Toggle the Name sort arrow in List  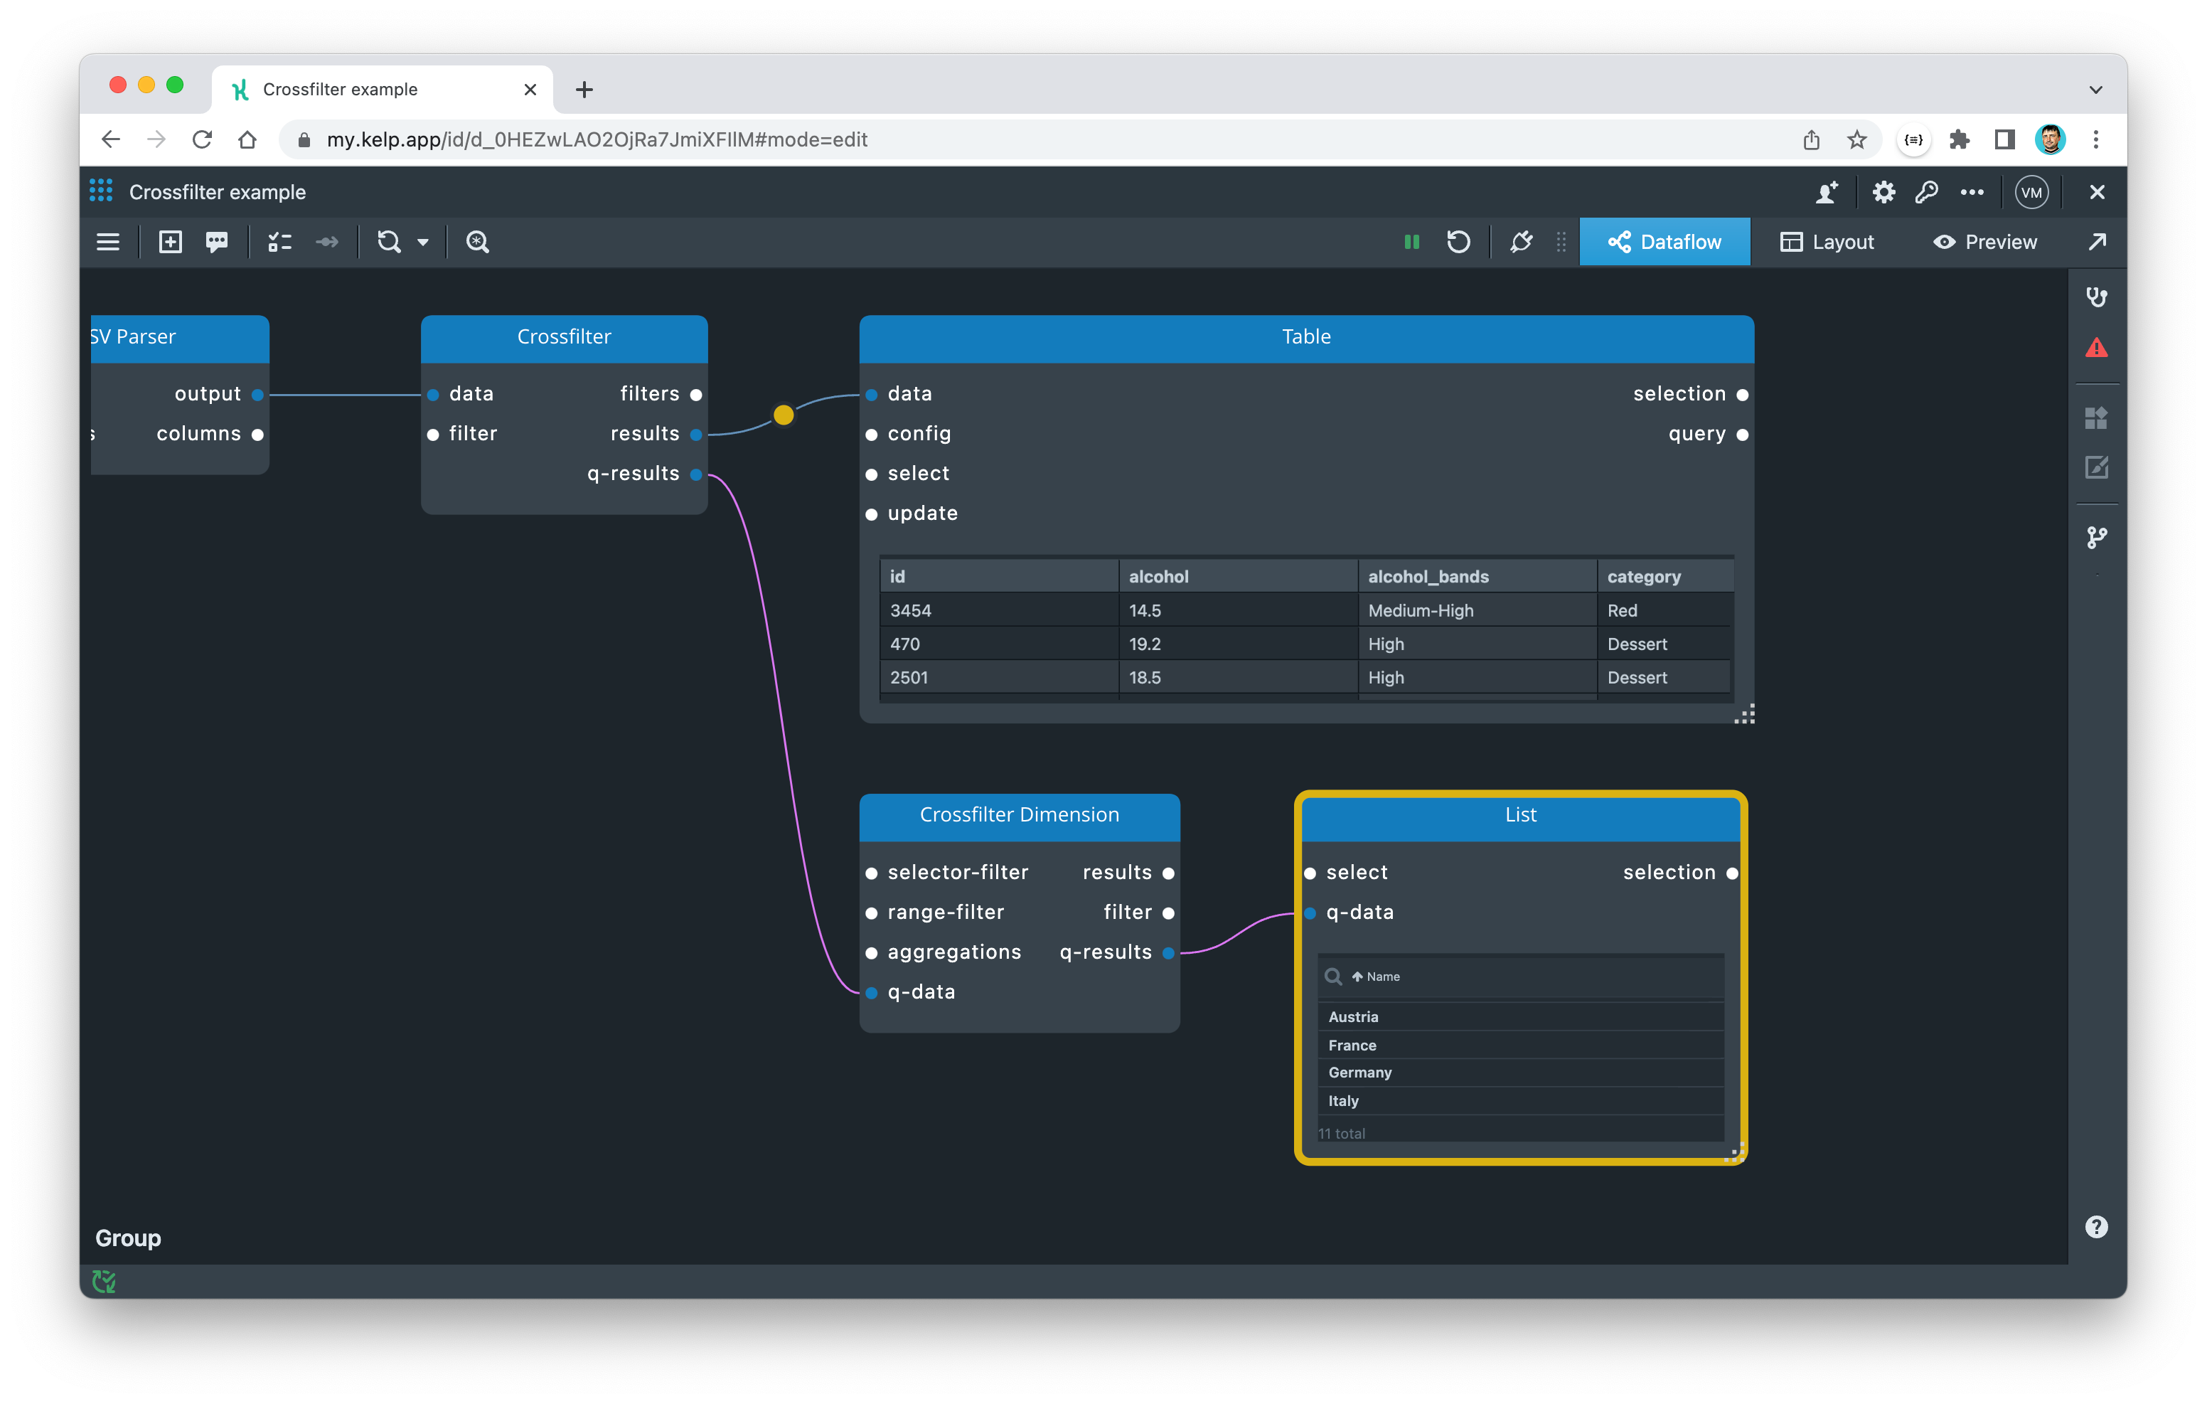coord(1357,977)
